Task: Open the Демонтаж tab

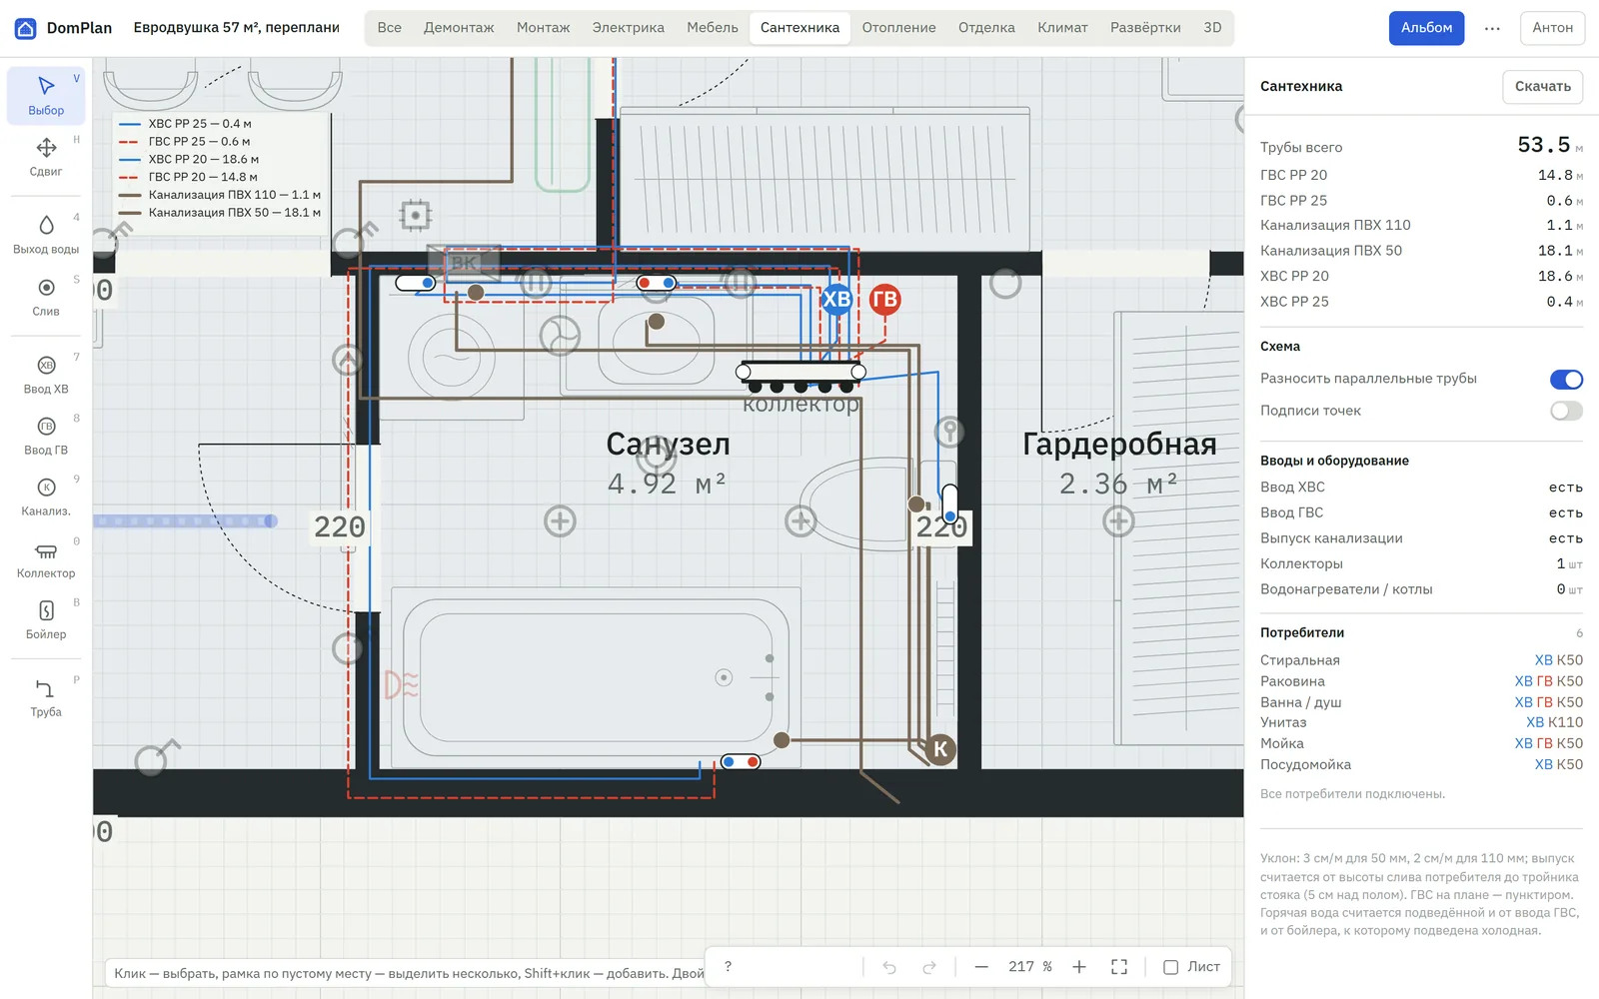Action: (459, 28)
